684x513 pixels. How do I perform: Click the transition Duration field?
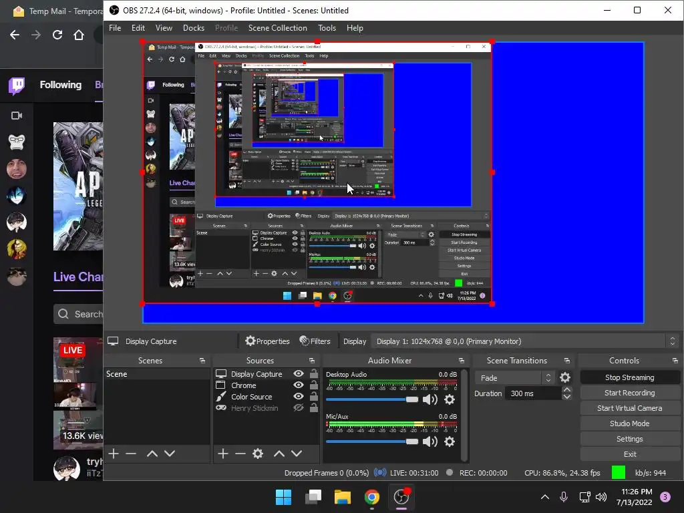[x=533, y=393]
